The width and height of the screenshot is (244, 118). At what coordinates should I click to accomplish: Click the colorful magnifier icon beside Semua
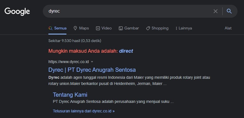(50, 28)
